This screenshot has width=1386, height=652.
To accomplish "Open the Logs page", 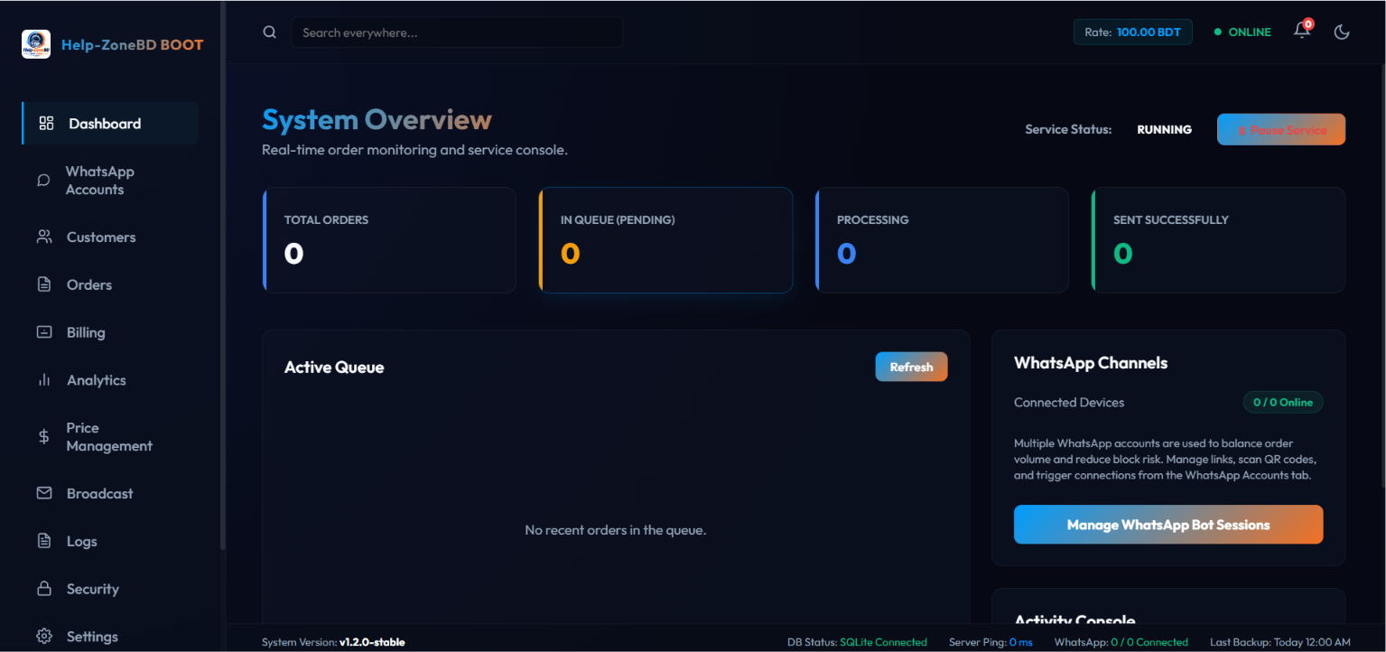I will (x=110, y=542).
